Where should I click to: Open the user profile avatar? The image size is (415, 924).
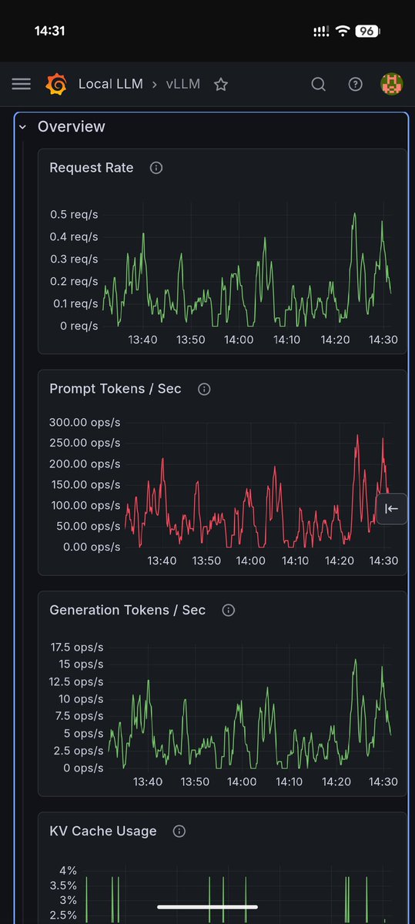tap(392, 84)
